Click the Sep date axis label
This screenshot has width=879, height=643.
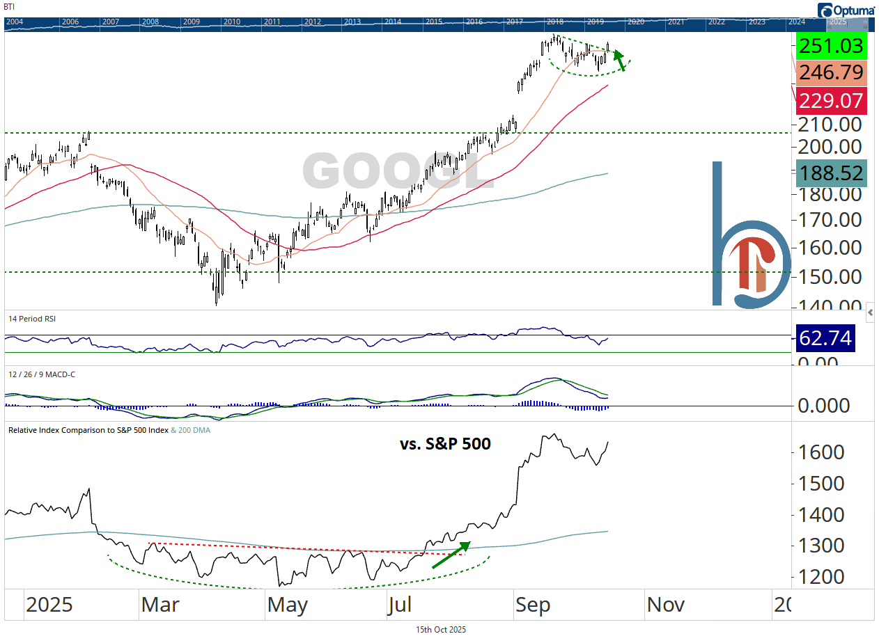[532, 604]
